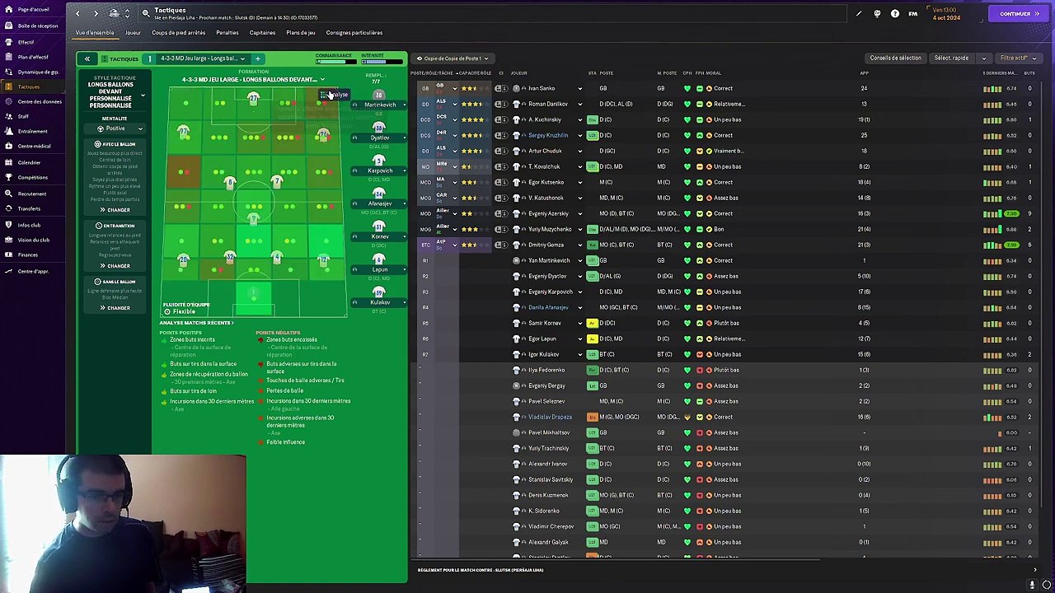Image resolution: width=1055 pixels, height=593 pixels.
Task: Click Conseils de sélection button
Action: (x=895, y=58)
